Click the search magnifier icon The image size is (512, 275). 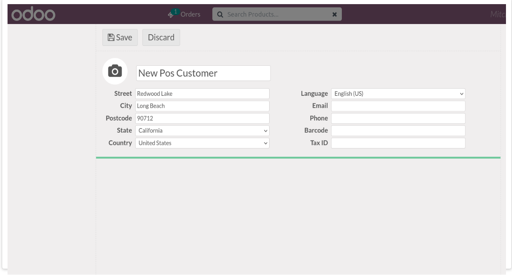(x=220, y=15)
